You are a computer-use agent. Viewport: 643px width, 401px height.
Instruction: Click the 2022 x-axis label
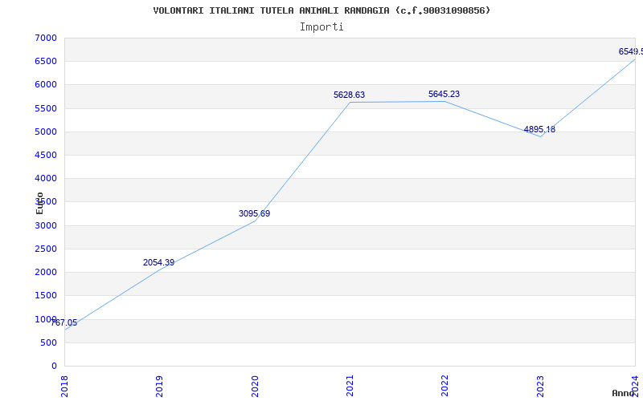445,386
